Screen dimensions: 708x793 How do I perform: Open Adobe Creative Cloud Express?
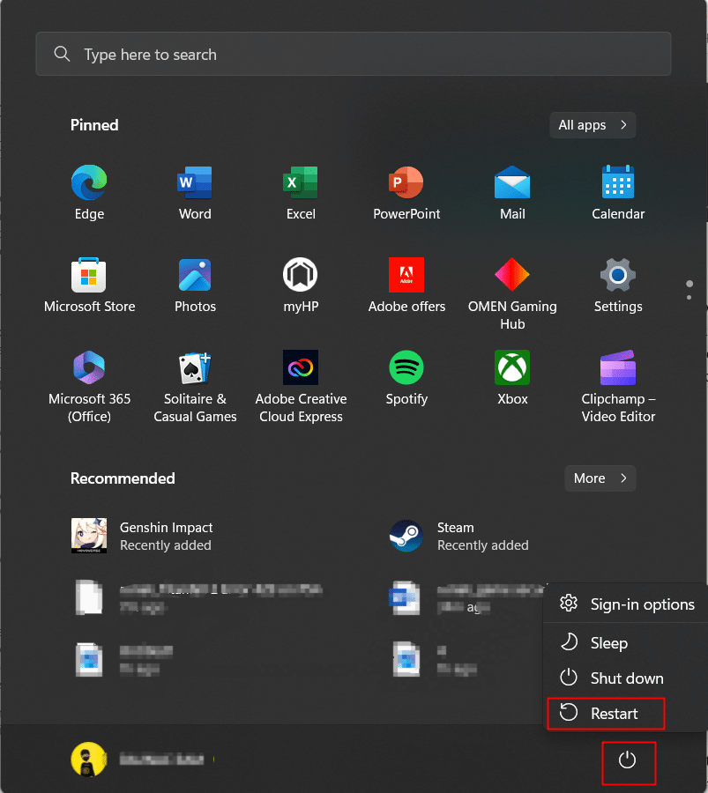[x=301, y=387]
